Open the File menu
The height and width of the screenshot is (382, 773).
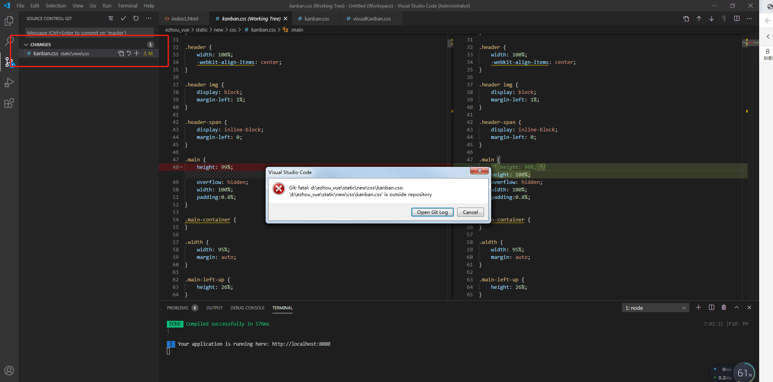21,6
